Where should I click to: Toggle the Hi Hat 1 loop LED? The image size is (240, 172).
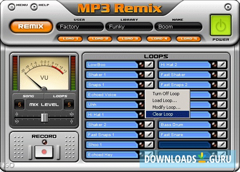tap(141, 115)
